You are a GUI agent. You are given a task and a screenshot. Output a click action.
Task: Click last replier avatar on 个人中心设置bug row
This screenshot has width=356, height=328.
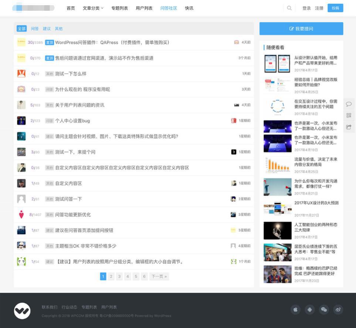coord(234,121)
